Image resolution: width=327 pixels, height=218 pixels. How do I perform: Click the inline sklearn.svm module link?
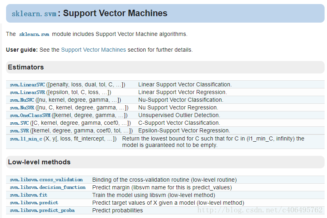(34, 34)
